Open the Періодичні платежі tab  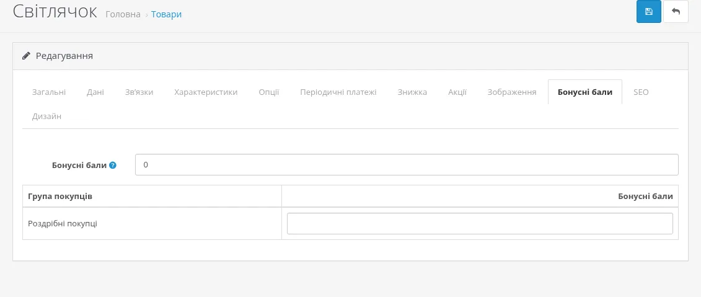point(338,92)
